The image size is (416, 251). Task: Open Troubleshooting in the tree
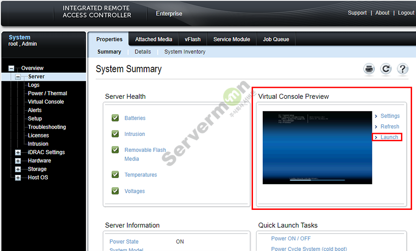(47, 127)
